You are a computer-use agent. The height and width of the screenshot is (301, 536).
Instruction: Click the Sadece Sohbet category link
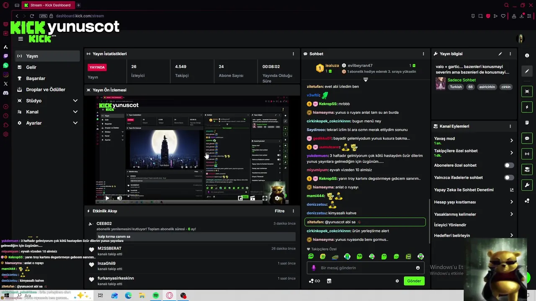pyautogui.click(x=461, y=80)
